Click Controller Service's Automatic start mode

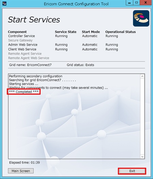(x=90, y=36)
